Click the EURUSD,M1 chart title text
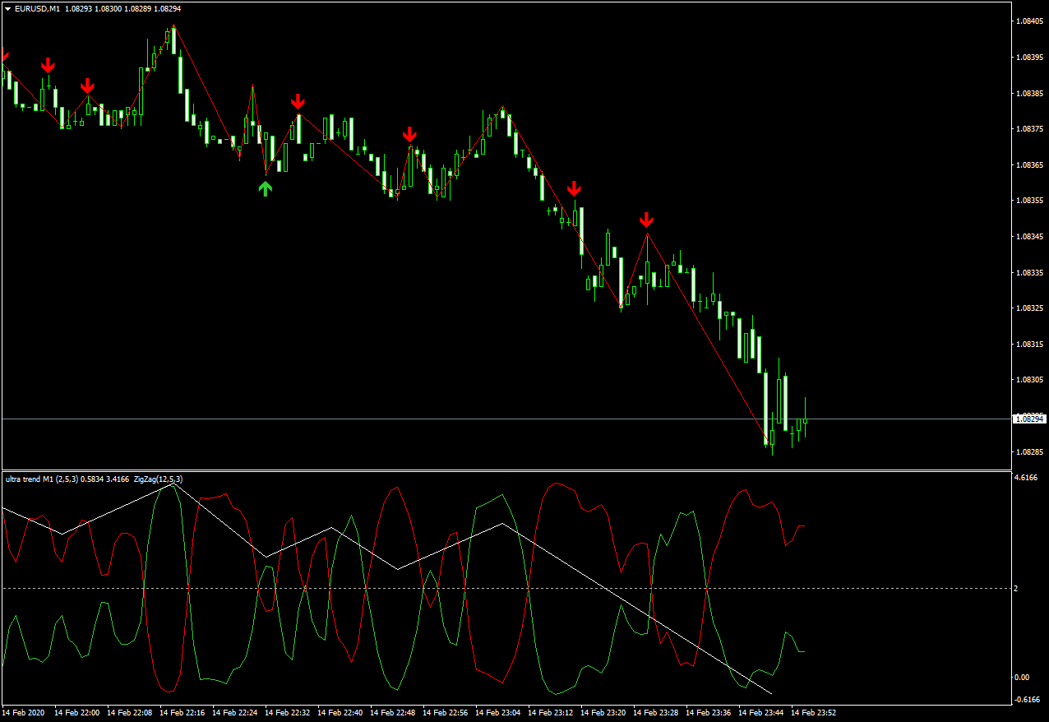Viewport: 1049px width, 722px height. click(x=38, y=8)
